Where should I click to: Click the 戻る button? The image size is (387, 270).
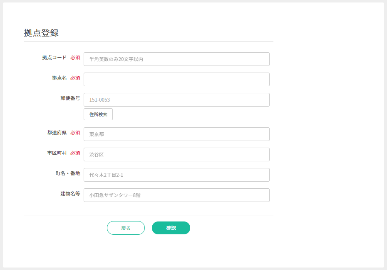pos(126,228)
